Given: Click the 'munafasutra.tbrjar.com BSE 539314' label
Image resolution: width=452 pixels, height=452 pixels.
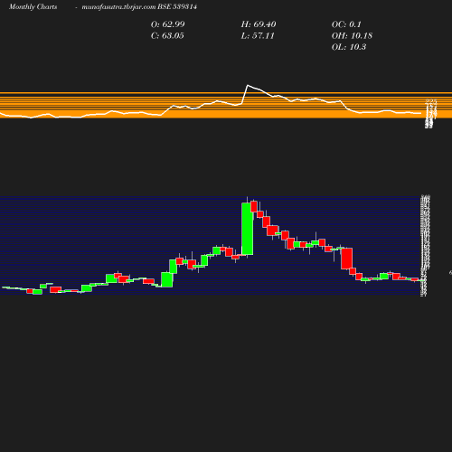Looking at the screenshot, I should click(x=139, y=7).
